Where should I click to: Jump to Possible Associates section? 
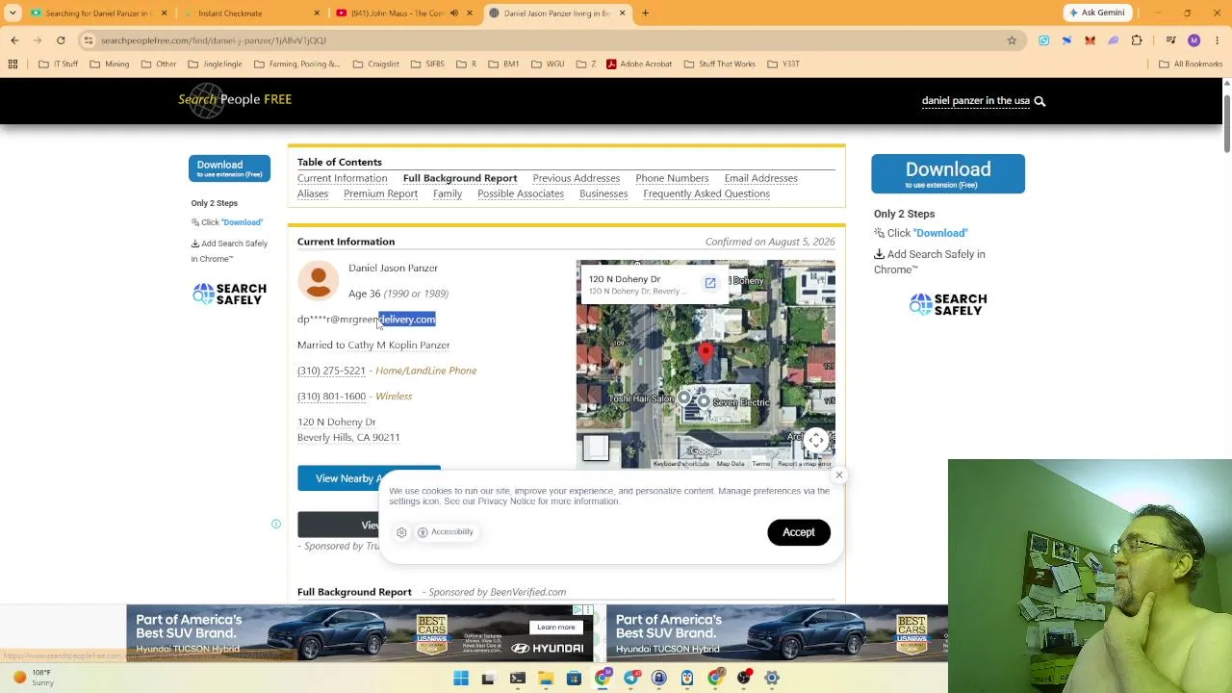click(x=521, y=193)
